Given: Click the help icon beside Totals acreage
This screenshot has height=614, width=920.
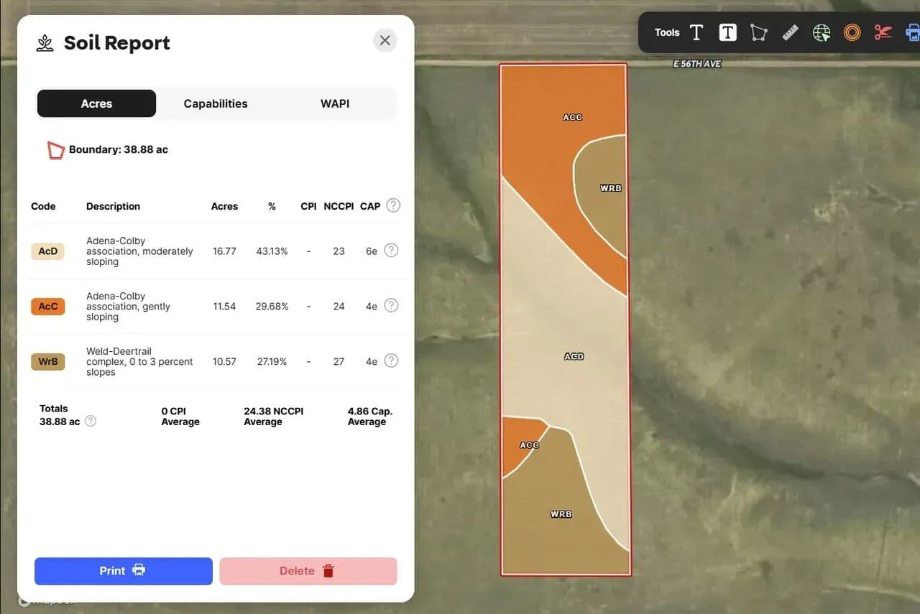Looking at the screenshot, I should 91,422.
